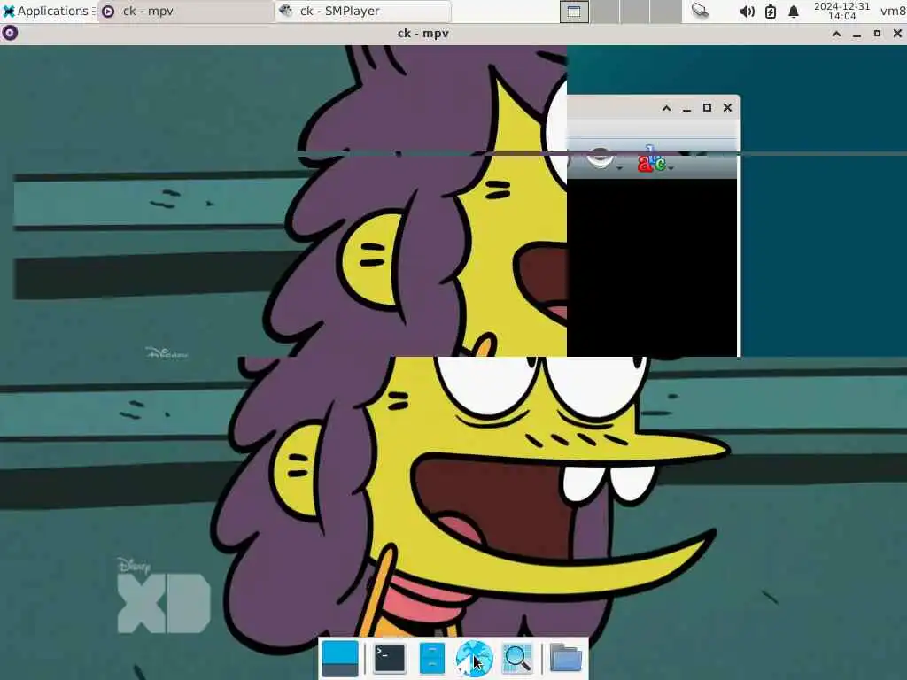
Task: Select the fourth workspace in the switcher
Action: [666, 12]
